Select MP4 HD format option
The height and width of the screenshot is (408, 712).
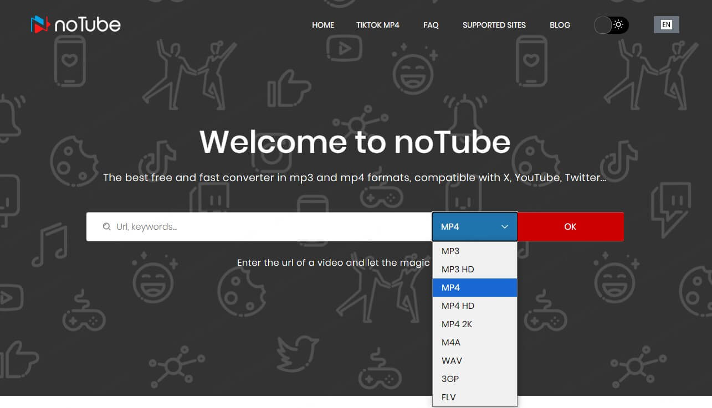coord(475,306)
